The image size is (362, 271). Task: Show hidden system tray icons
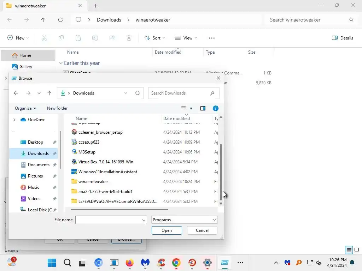pos(276,263)
